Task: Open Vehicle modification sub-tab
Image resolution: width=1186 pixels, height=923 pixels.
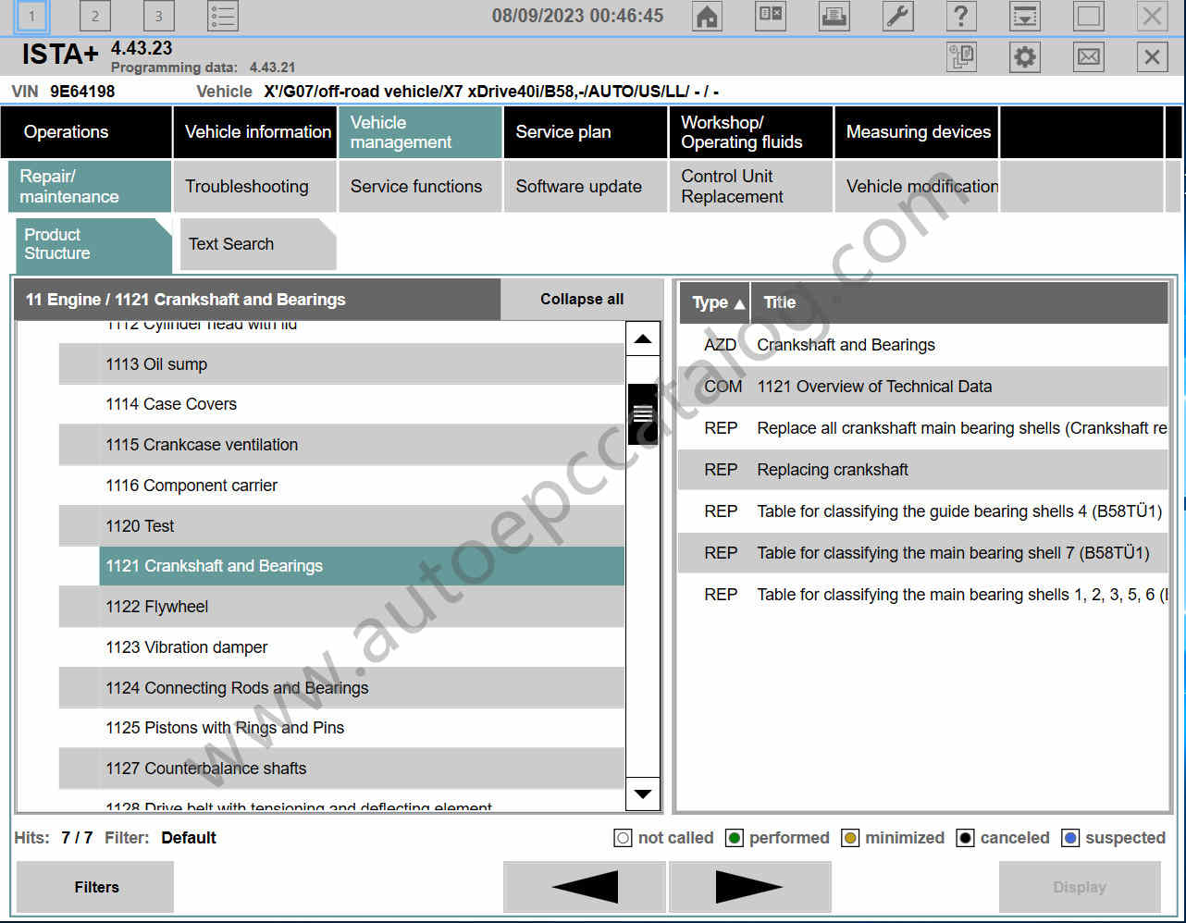Action: [x=917, y=187]
